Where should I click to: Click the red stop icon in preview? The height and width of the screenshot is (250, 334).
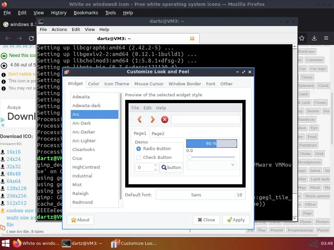tap(165, 119)
